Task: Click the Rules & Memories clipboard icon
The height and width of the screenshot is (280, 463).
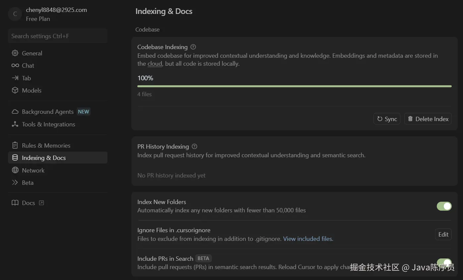Action: tap(15, 145)
